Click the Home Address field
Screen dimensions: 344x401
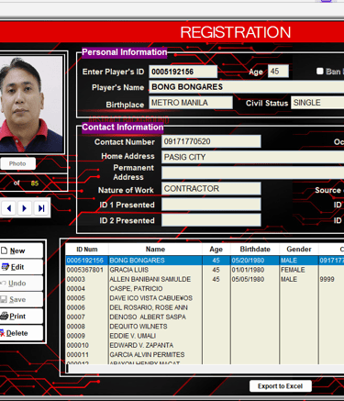click(x=252, y=157)
